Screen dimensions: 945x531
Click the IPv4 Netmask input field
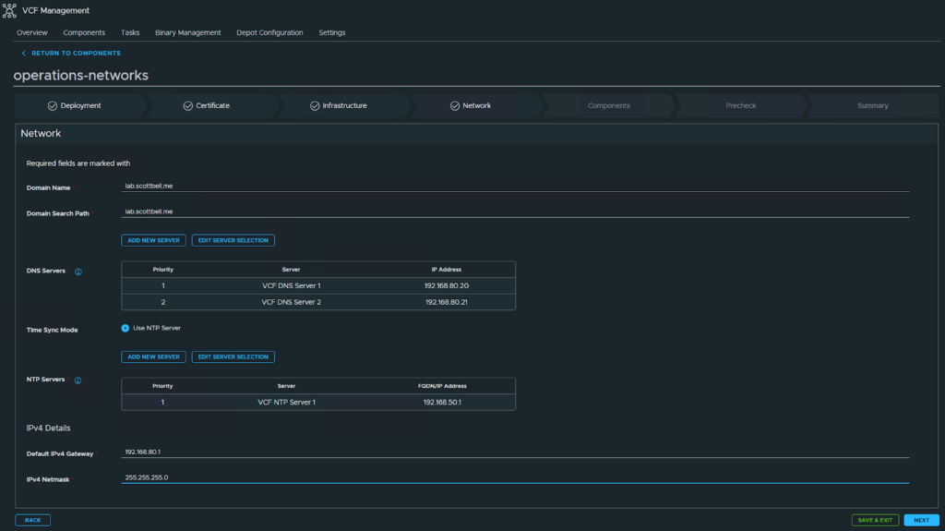click(x=515, y=477)
